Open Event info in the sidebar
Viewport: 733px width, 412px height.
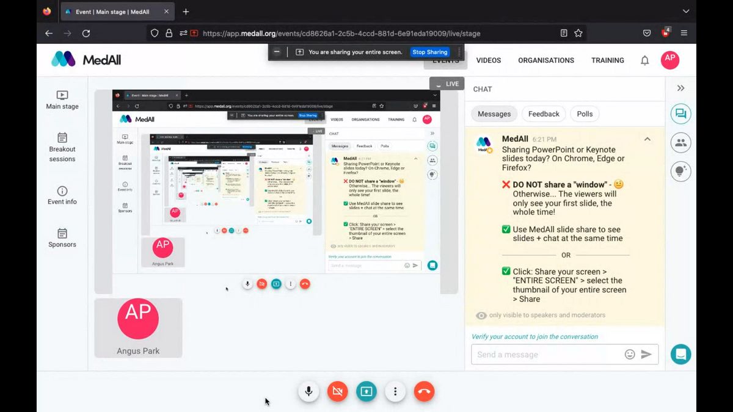(62, 195)
